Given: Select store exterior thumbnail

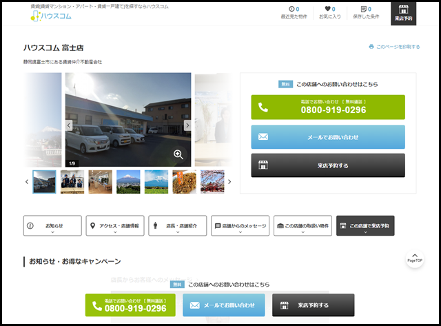Looking at the screenshot, I should pyautogui.click(x=44, y=182).
